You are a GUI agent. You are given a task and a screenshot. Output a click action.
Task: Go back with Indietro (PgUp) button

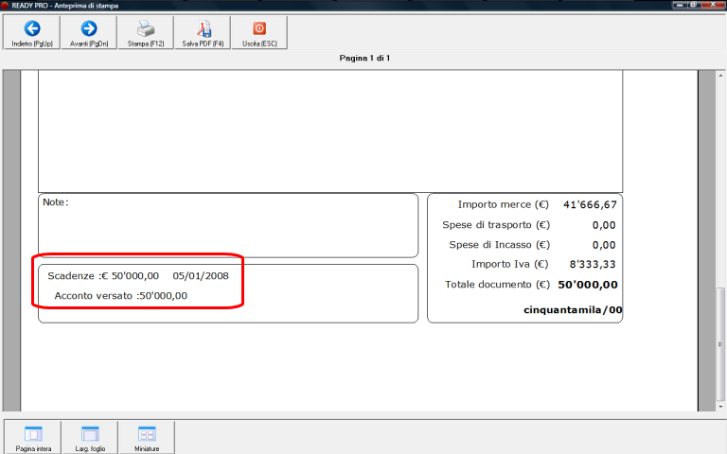click(x=32, y=32)
